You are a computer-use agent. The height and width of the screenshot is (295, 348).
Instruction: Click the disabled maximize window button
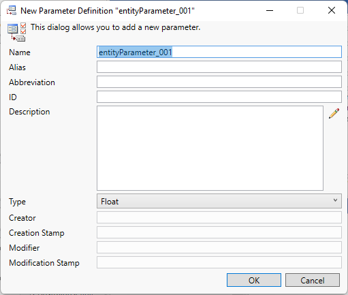point(300,10)
